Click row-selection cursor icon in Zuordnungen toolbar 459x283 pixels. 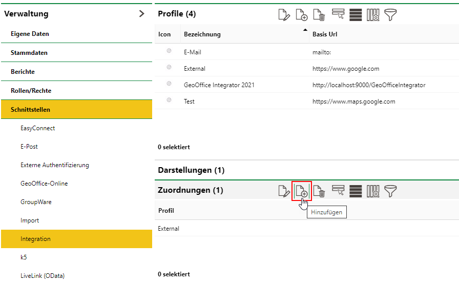pos(338,191)
